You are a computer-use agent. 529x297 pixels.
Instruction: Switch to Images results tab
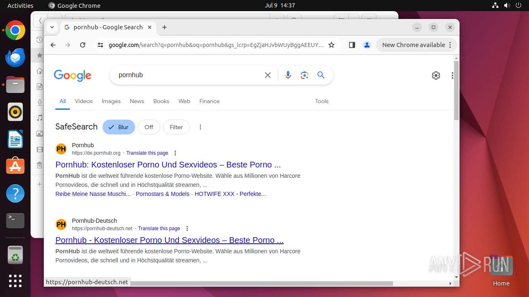pos(111,101)
